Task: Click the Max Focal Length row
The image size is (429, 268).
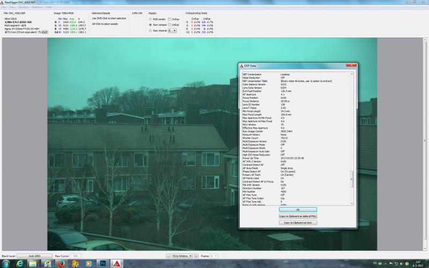Action: click(297, 115)
